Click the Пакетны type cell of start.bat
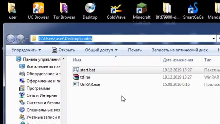 coord(212,70)
